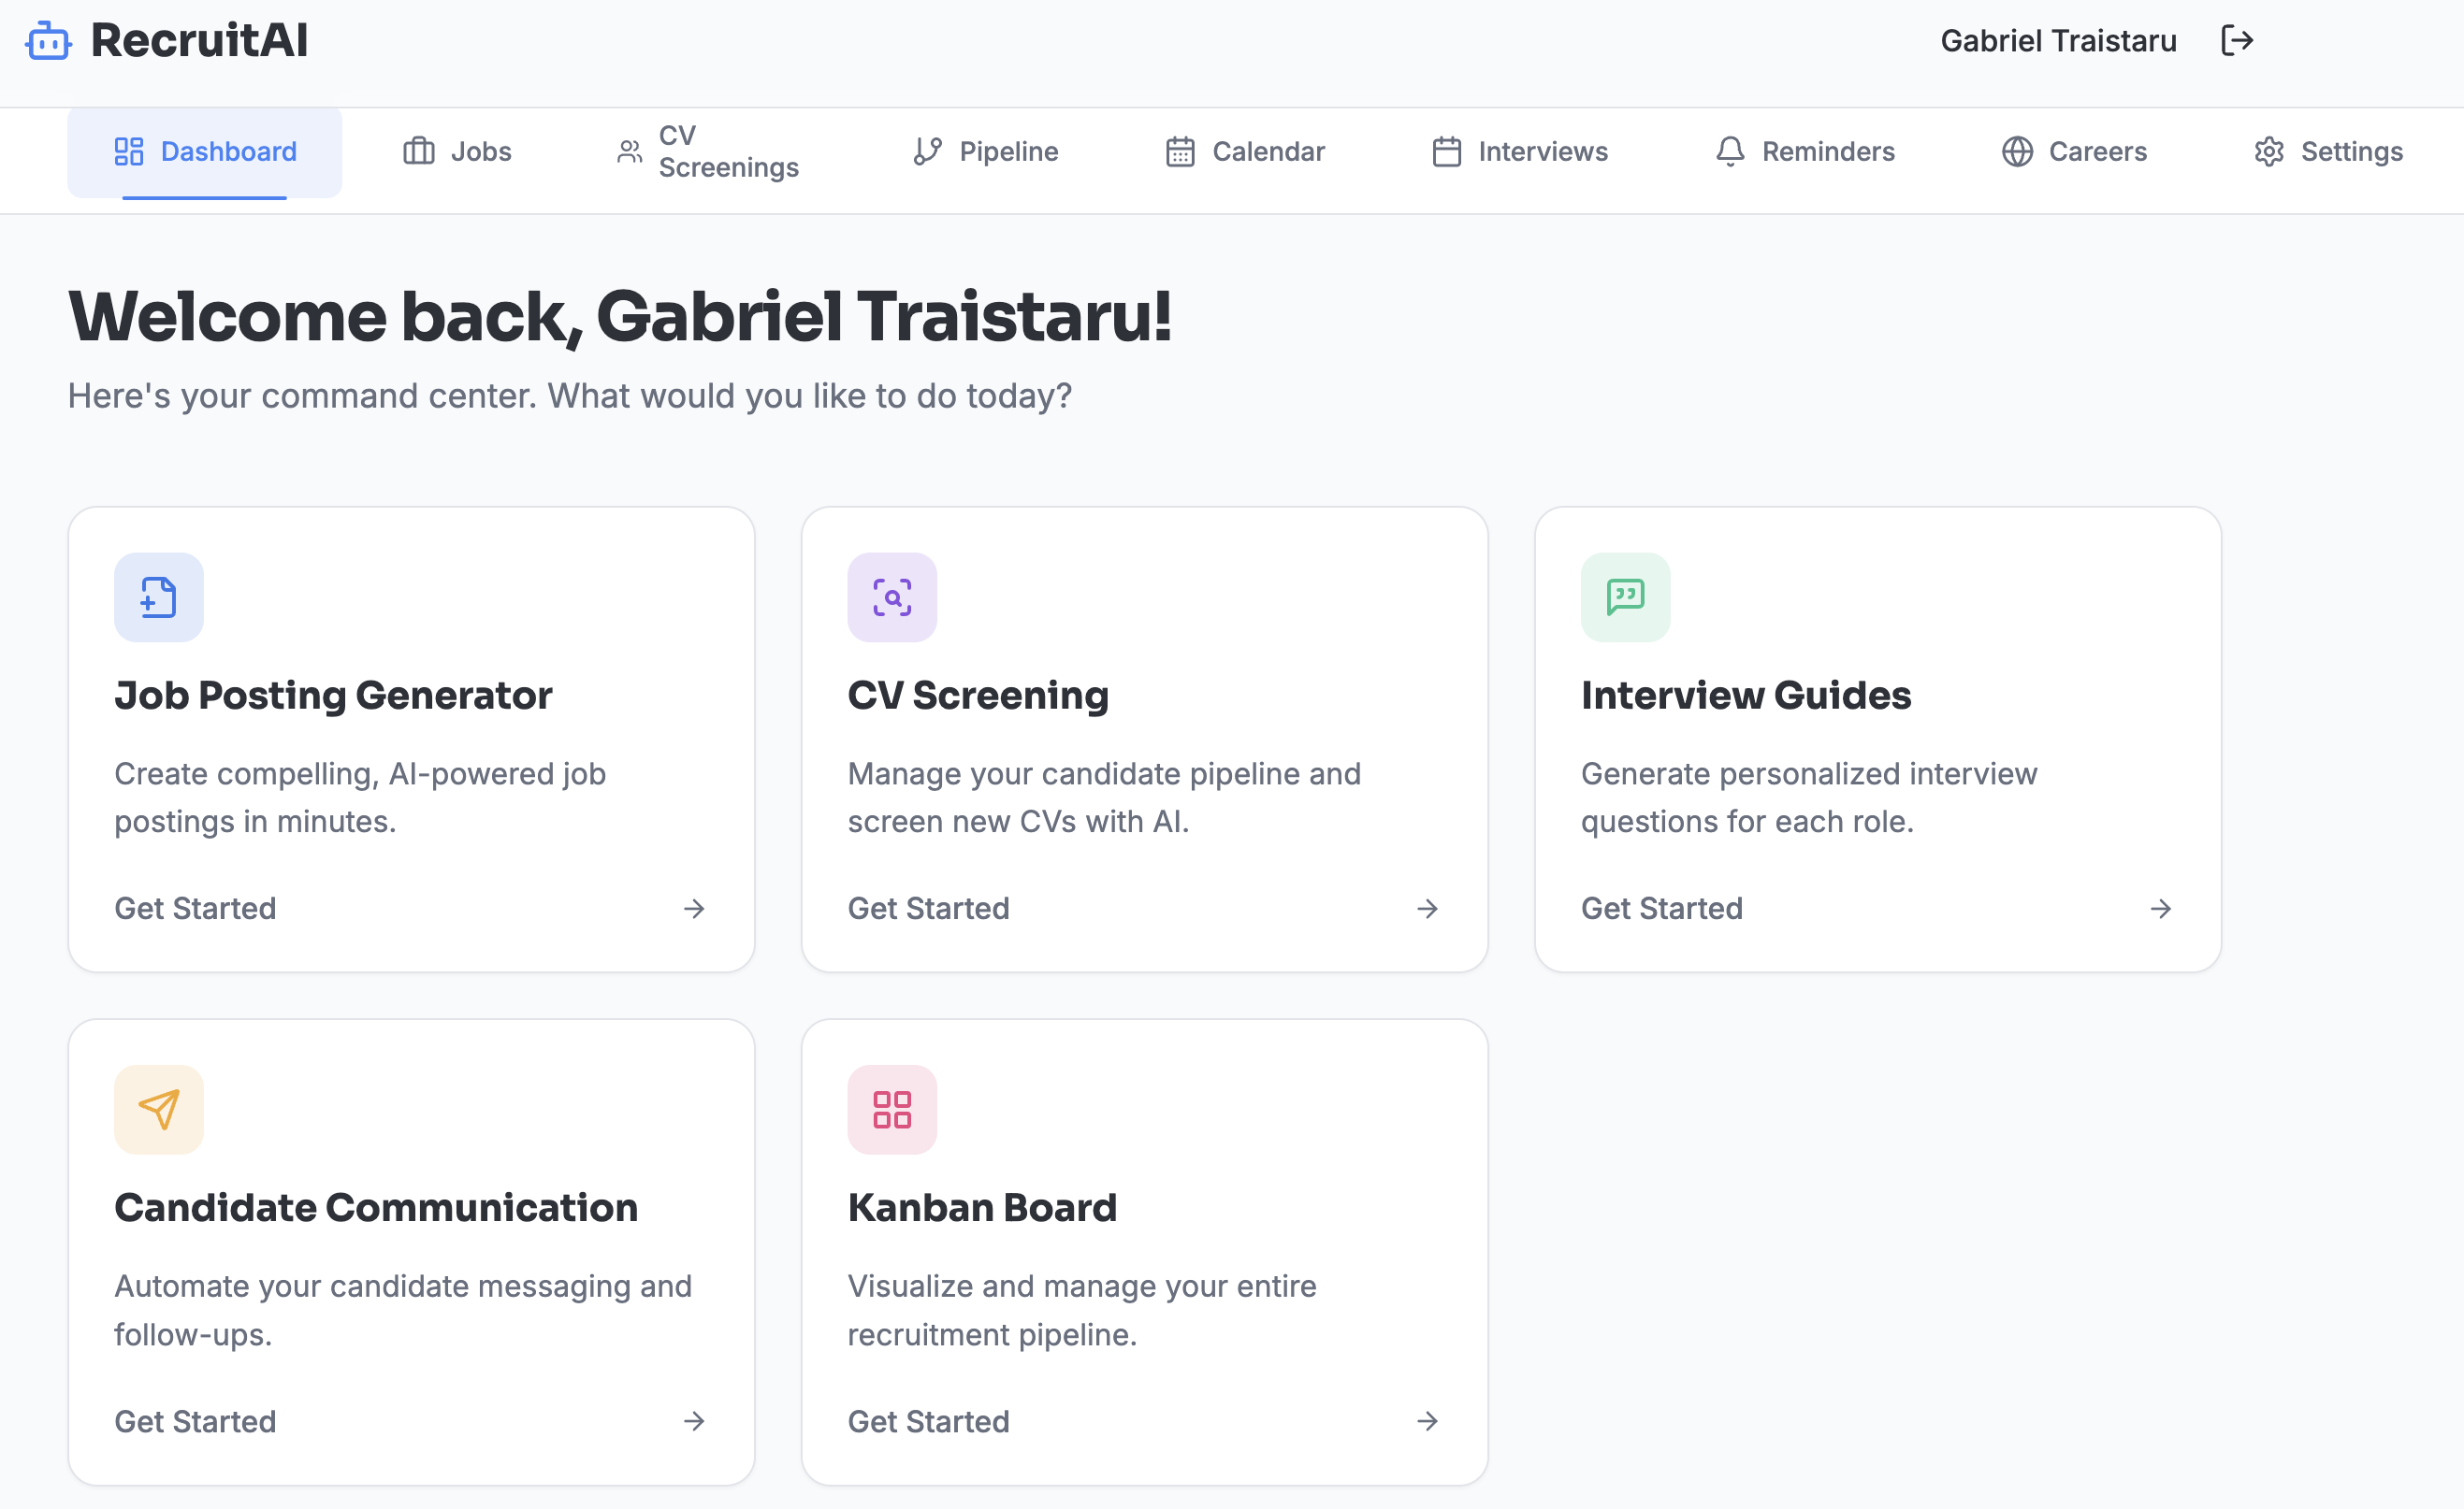The image size is (2464, 1509).
Task: Click the Pipeline branch icon
Action: 927,151
